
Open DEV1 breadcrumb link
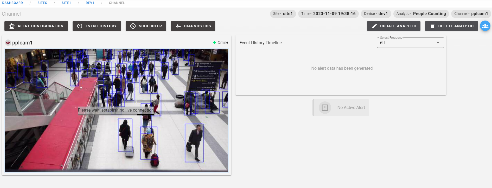pos(90,3)
